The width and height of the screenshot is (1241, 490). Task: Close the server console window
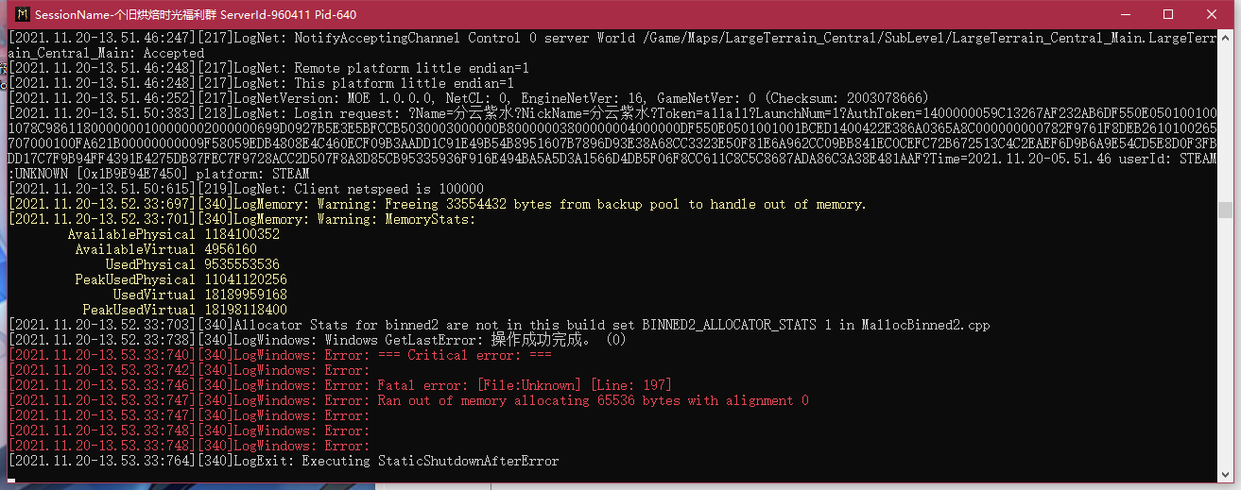pos(1213,14)
